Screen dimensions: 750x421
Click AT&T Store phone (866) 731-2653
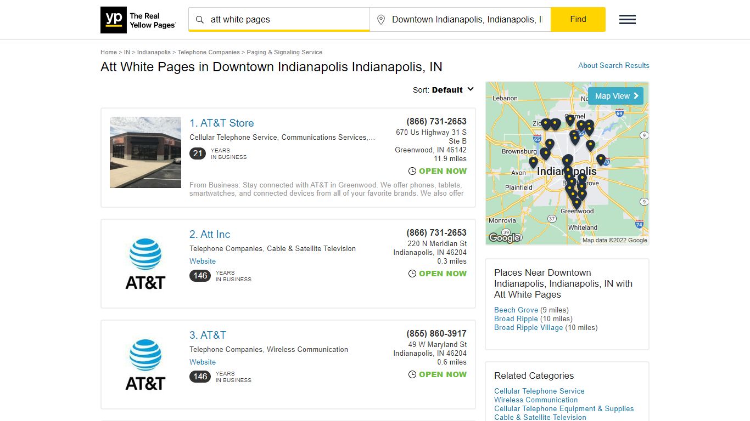(x=436, y=121)
